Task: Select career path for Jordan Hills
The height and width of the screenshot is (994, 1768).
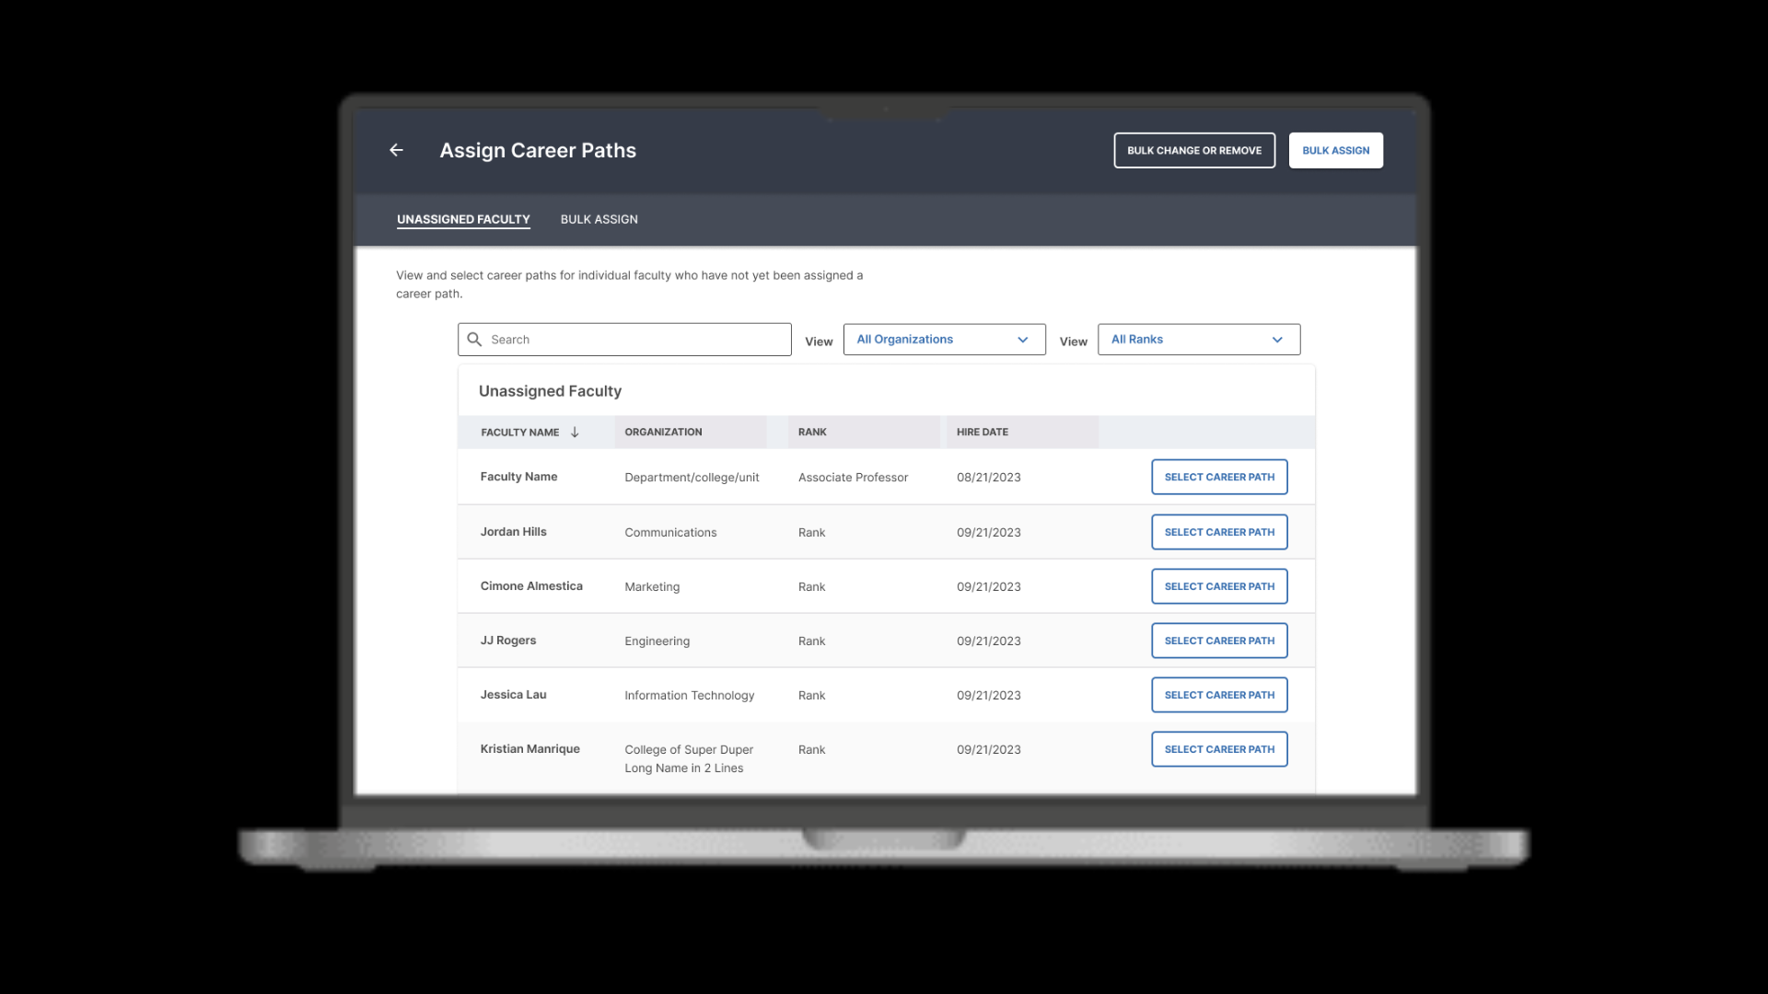Action: [x=1219, y=532]
